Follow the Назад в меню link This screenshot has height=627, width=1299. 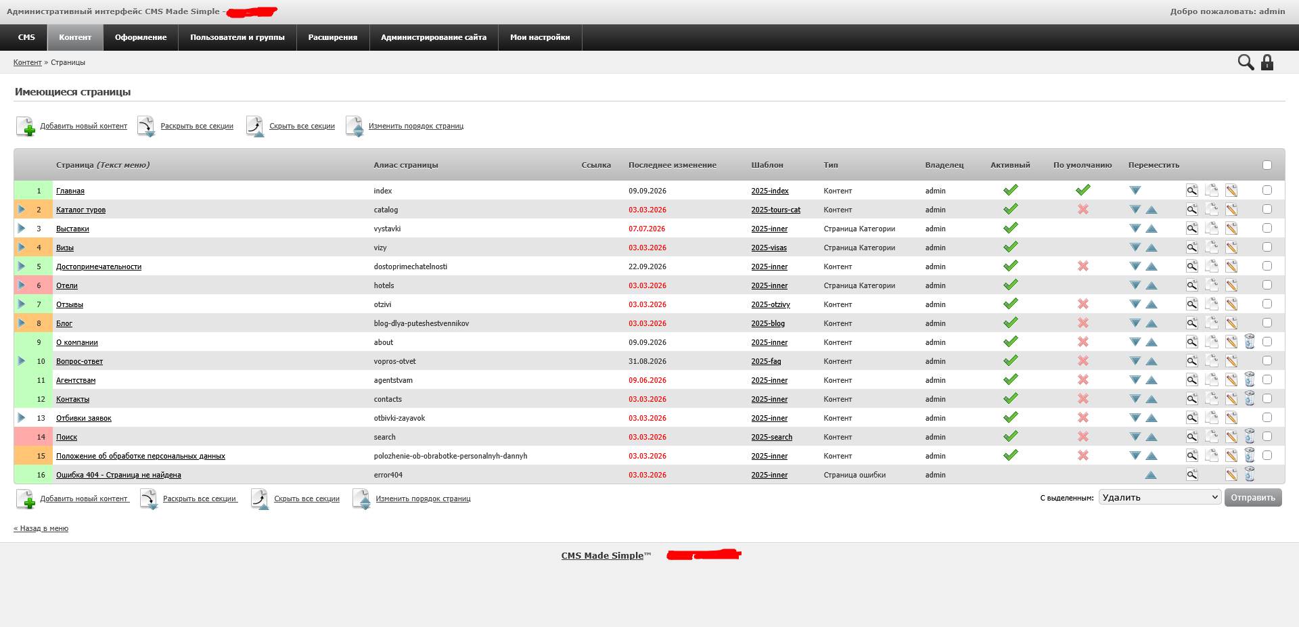click(41, 528)
